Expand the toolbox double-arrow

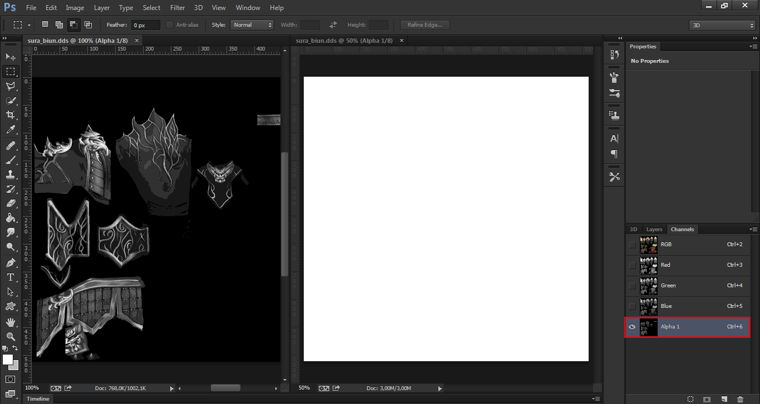click(4, 38)
